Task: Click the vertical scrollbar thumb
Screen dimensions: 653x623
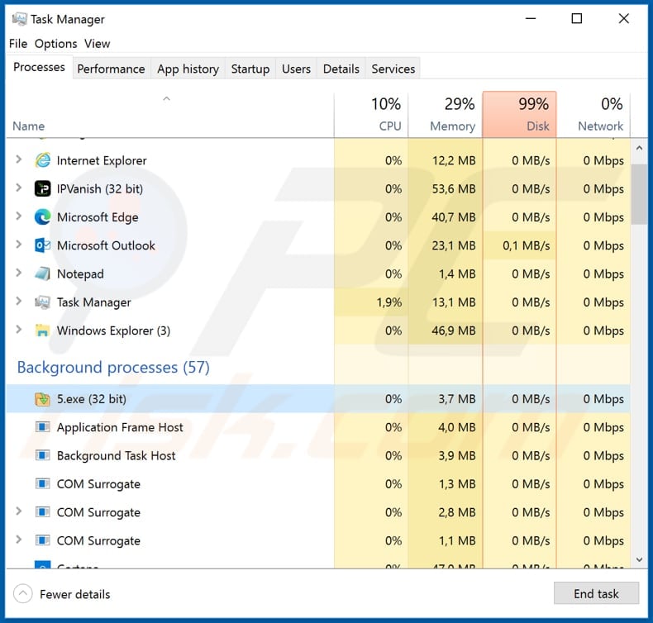Action: (639, 194)
